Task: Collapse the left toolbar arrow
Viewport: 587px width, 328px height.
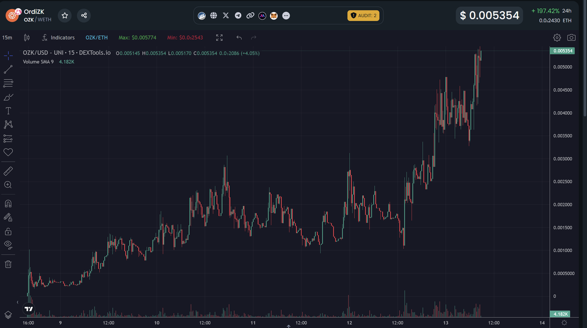Action: (18, 302)
